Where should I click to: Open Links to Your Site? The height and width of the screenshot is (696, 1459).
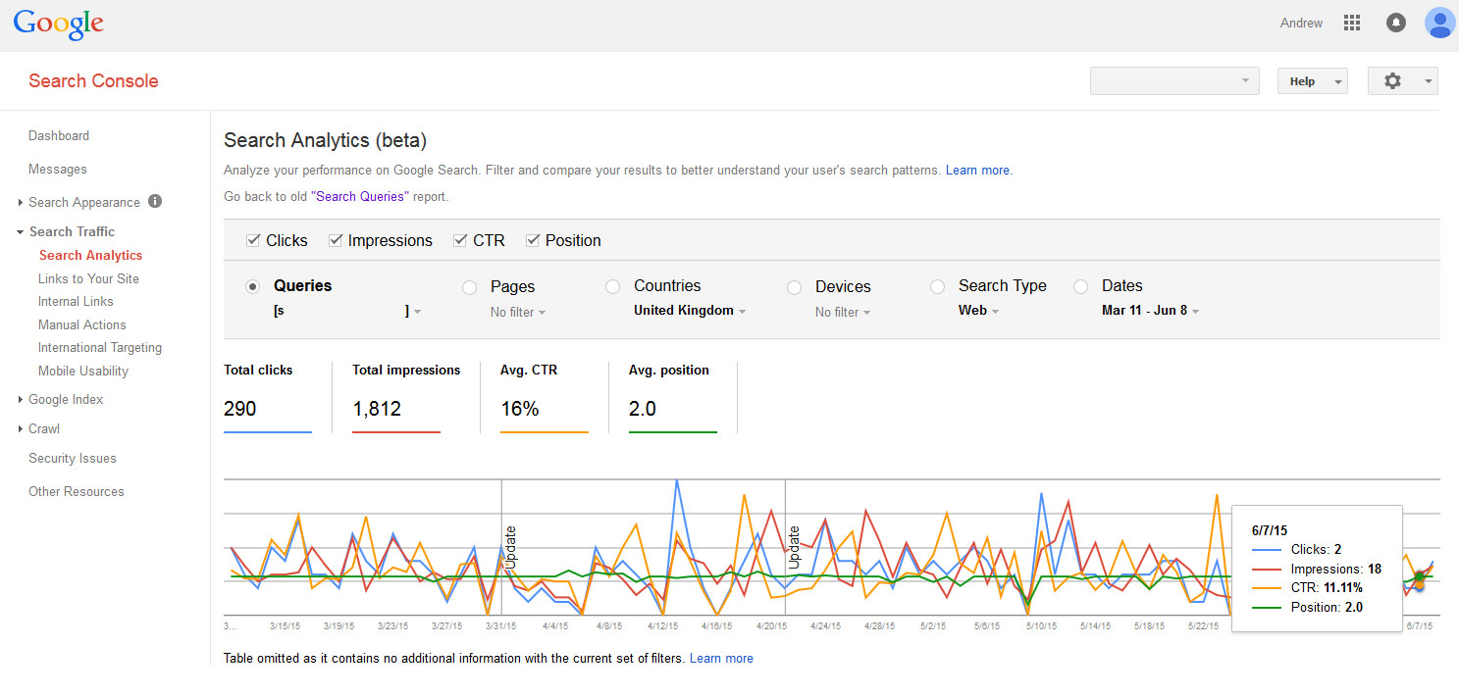point(88,278)
